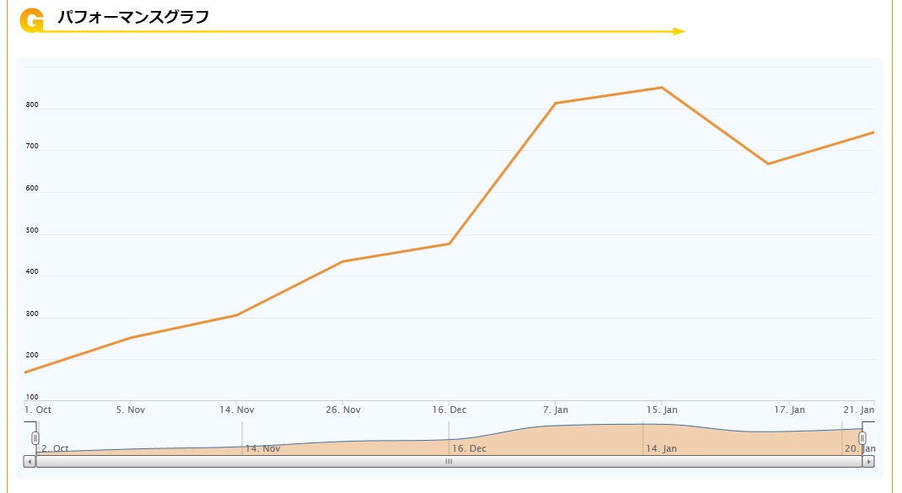Image resolution: width=902 pixels, height=493 pixels.
Task: Click the left range handle of the navigator
Action: [35, 438]
